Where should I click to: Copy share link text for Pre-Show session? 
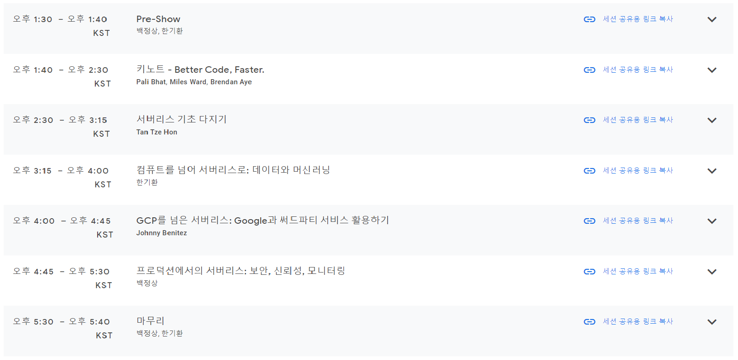[638, 19]
